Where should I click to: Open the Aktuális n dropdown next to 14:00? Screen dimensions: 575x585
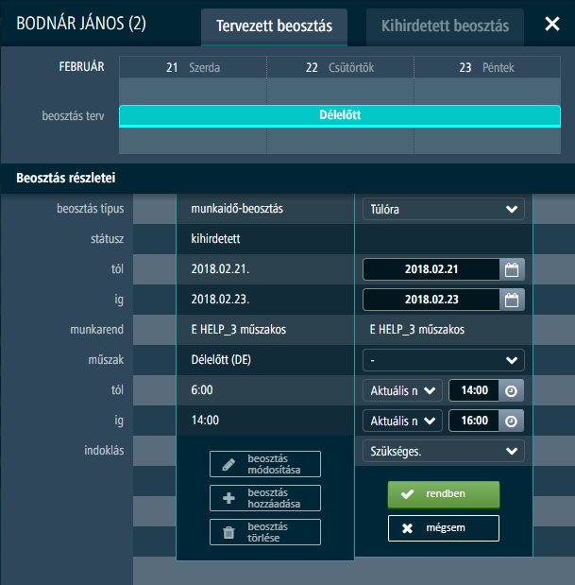coord(402,390)
